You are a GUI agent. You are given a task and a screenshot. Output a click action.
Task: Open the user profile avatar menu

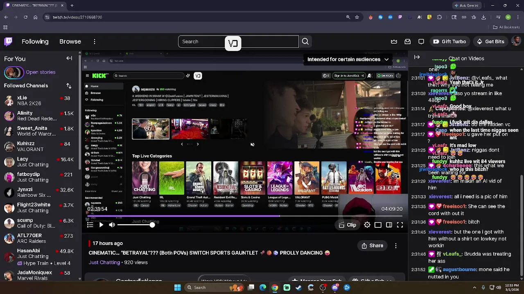[517, 41]
